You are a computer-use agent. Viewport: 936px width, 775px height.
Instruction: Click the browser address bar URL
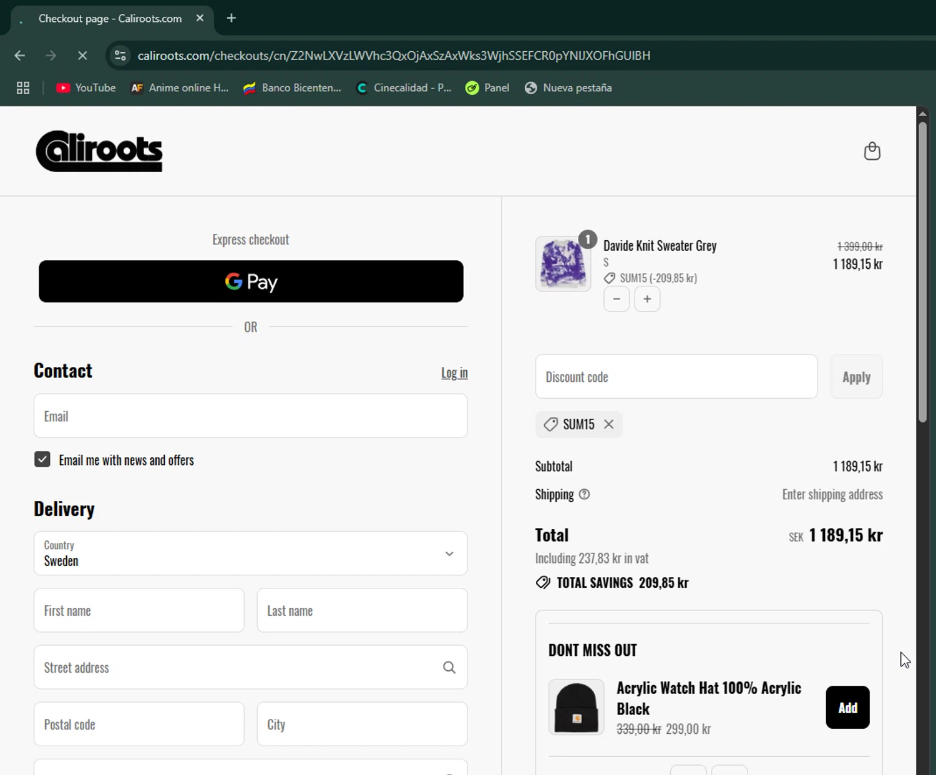point(394,56)
